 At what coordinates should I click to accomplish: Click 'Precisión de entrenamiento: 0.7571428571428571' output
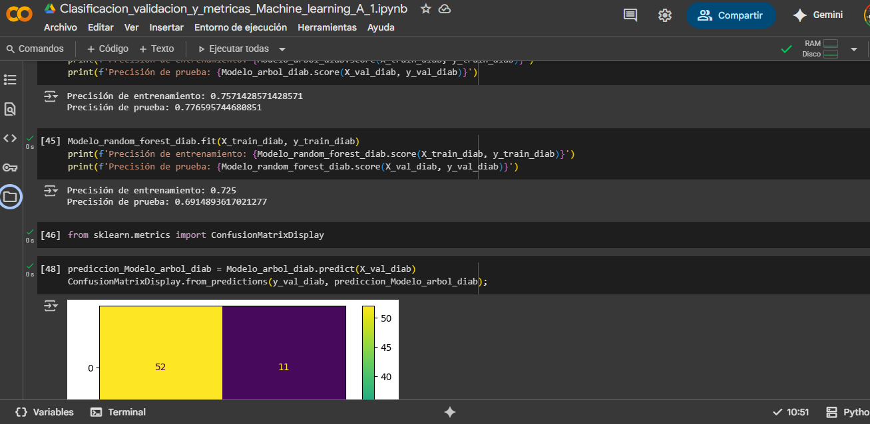(185, 96)
